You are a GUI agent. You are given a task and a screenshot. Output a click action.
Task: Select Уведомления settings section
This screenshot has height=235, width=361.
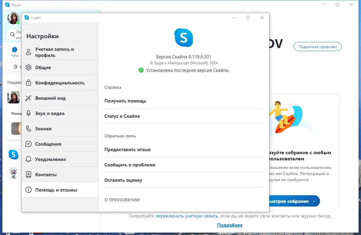pos(60,159)
